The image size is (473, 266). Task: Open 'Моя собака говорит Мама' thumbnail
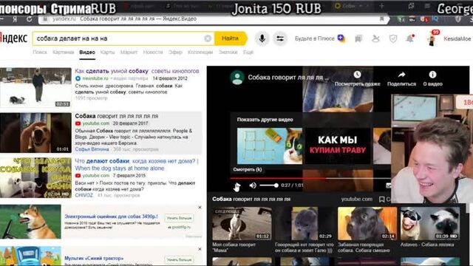(242, 223)
